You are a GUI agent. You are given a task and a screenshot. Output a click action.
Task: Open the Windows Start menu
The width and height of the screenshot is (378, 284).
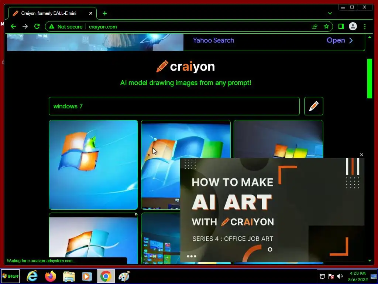click(x=10, y=276)
